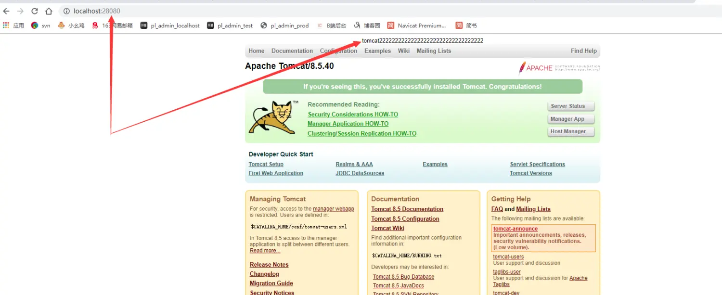722x295 pixels.
Task: Open Manager Application HOW-TO link
Action: (348, 124)
